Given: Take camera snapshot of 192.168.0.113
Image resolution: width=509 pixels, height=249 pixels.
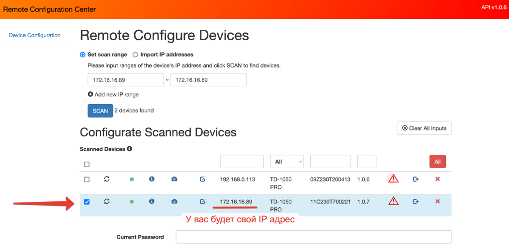Looking at the screenshot, I should tap(174, 179).
